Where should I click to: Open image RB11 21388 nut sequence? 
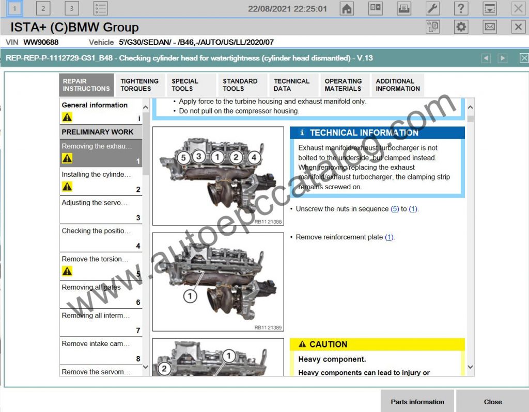(218, 176)
